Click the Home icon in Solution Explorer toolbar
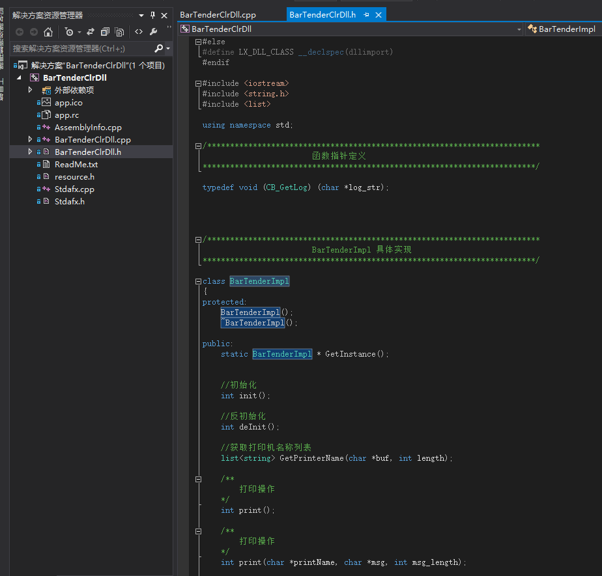This screenshot has height=576, width=602. point(48,31)
